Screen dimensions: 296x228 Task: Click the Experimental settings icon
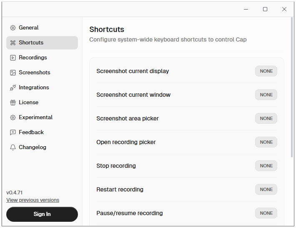[13, 118]
